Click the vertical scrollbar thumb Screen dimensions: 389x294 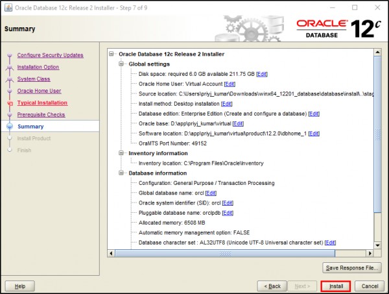[x=377, y=134]
